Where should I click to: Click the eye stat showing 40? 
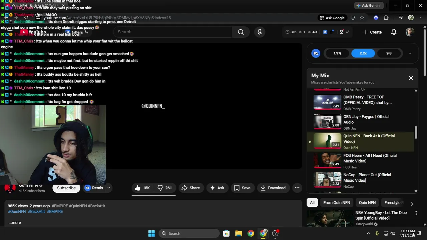click(312, 32)
